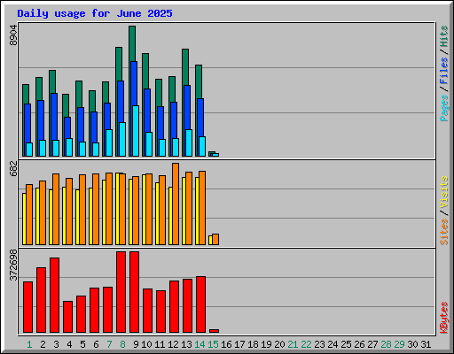Click day 14 on the date axis
454x354 pixels.
(200, 344)
